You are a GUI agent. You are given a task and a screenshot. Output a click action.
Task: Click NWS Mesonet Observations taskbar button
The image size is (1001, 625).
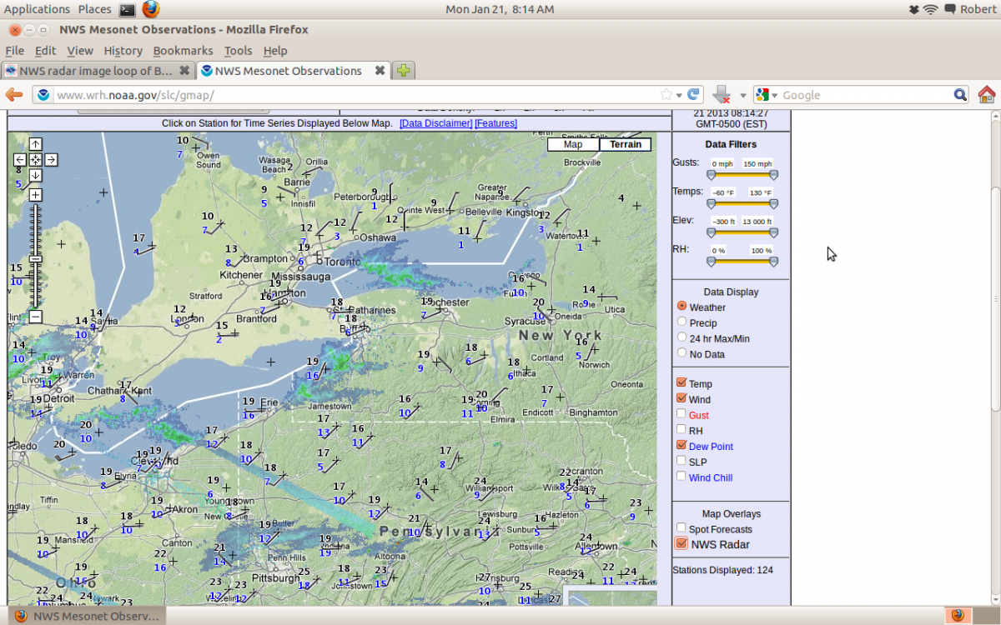87,616
